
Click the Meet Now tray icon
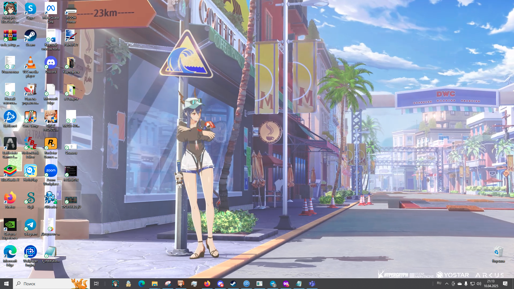coord(453,284)
